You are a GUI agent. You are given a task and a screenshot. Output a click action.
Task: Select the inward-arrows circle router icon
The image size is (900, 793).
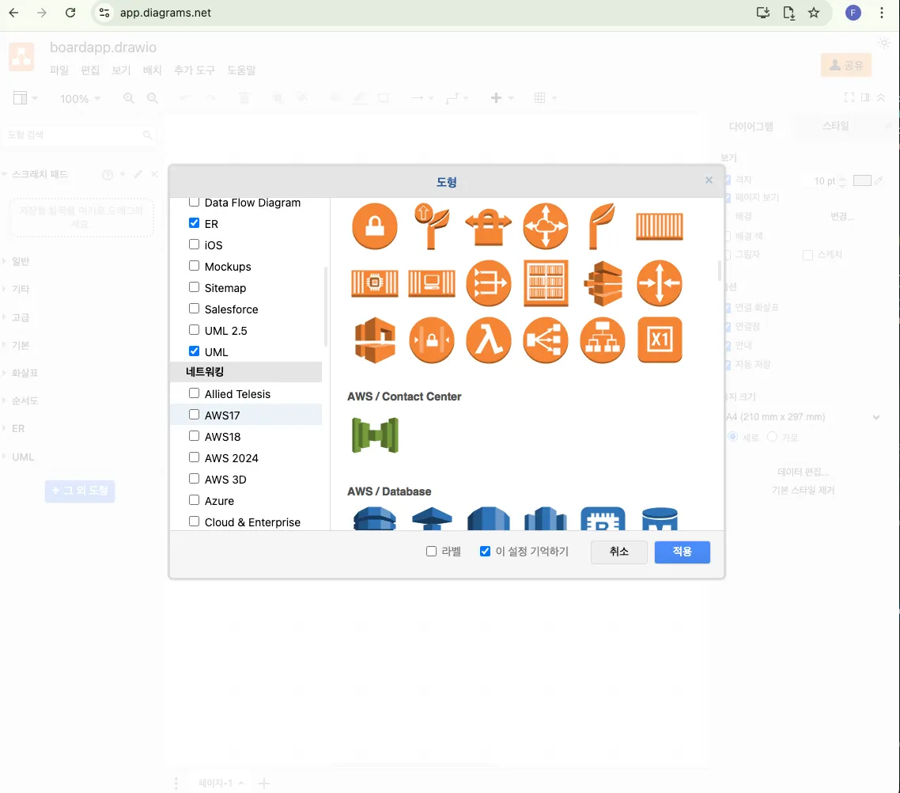(x=660, y=283)
